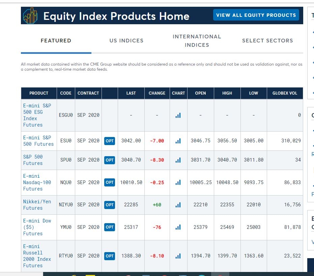314x276 pixels.
Task: Select change value -76
Action: coord(157,227)
